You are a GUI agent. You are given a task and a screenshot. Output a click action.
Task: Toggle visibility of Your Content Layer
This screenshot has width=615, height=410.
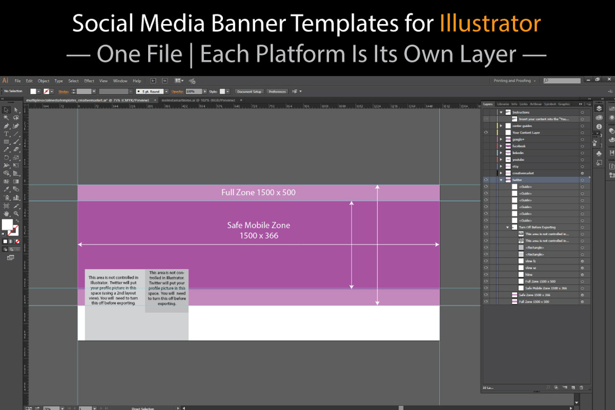tap(486, 132)
